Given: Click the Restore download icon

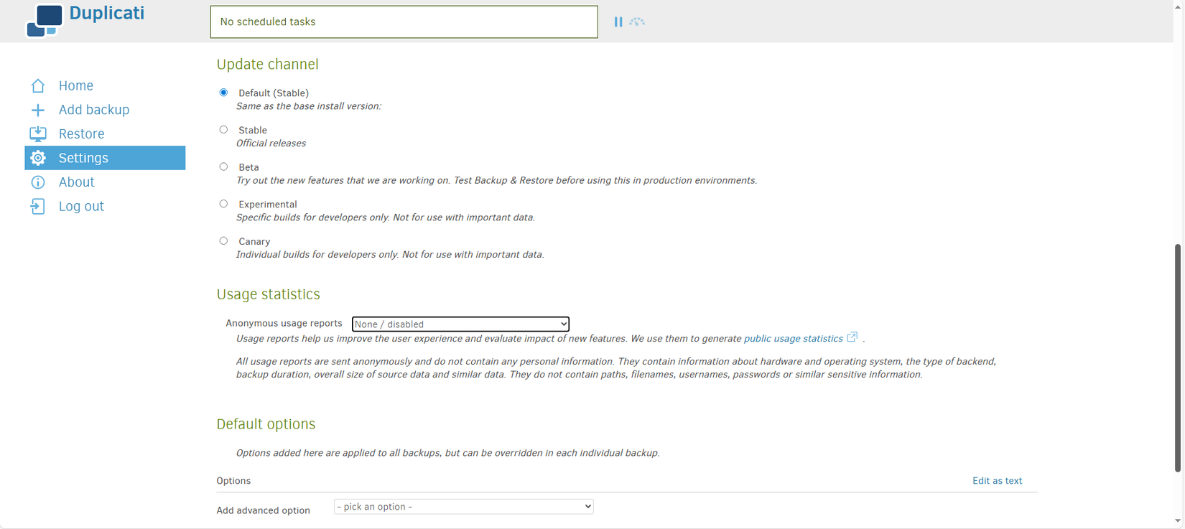Looking at the screenshot, I should pos(38,134).
